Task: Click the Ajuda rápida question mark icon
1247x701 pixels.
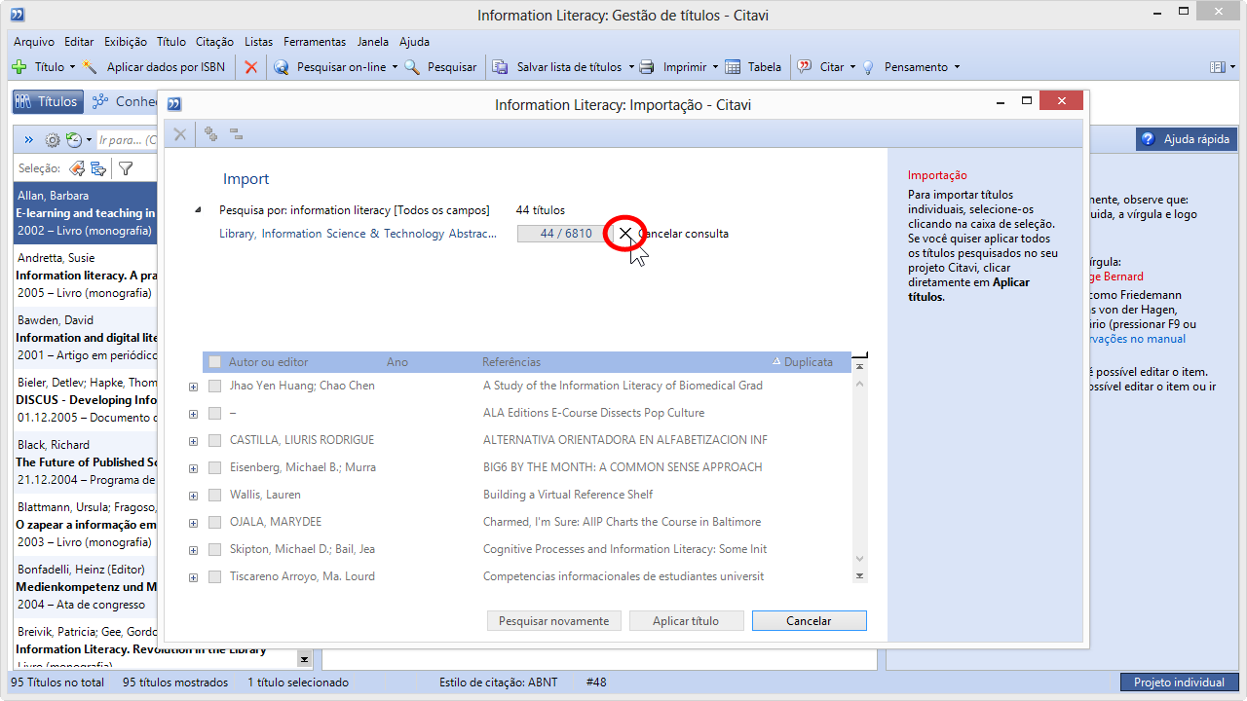Action: click(x=1149, y=139)
